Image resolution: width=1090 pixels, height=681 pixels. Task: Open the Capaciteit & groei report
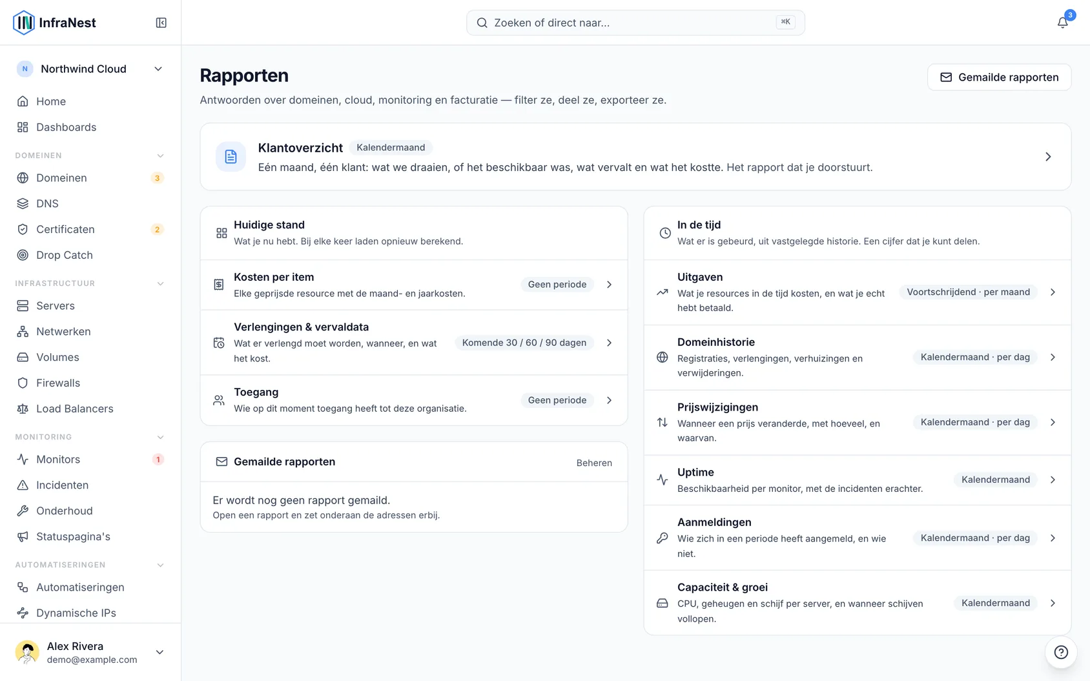[858, 603]
